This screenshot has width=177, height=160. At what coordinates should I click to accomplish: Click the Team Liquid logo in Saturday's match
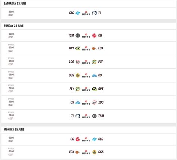click(x=94, y=13)
